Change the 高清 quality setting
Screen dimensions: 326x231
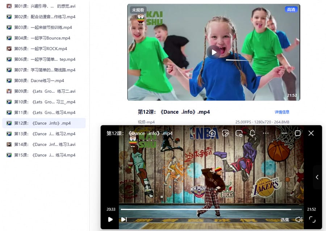point(291,9)
